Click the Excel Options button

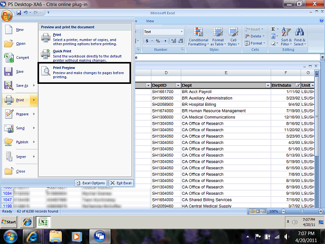(90, 183)
